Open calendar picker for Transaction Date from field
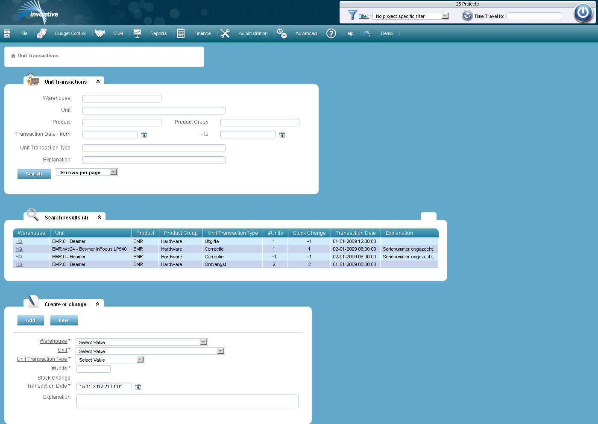This screenshot has height=424, width=598. tap(144, 135)
